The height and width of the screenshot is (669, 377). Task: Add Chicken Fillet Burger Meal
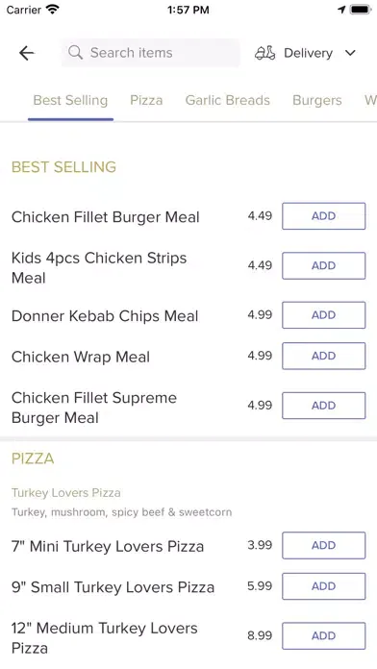(x=324, y=216)
